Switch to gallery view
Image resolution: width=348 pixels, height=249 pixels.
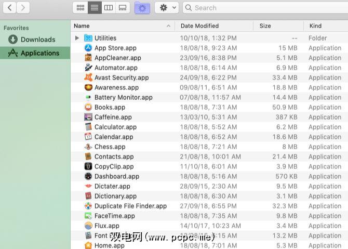[x=123, y=8]
